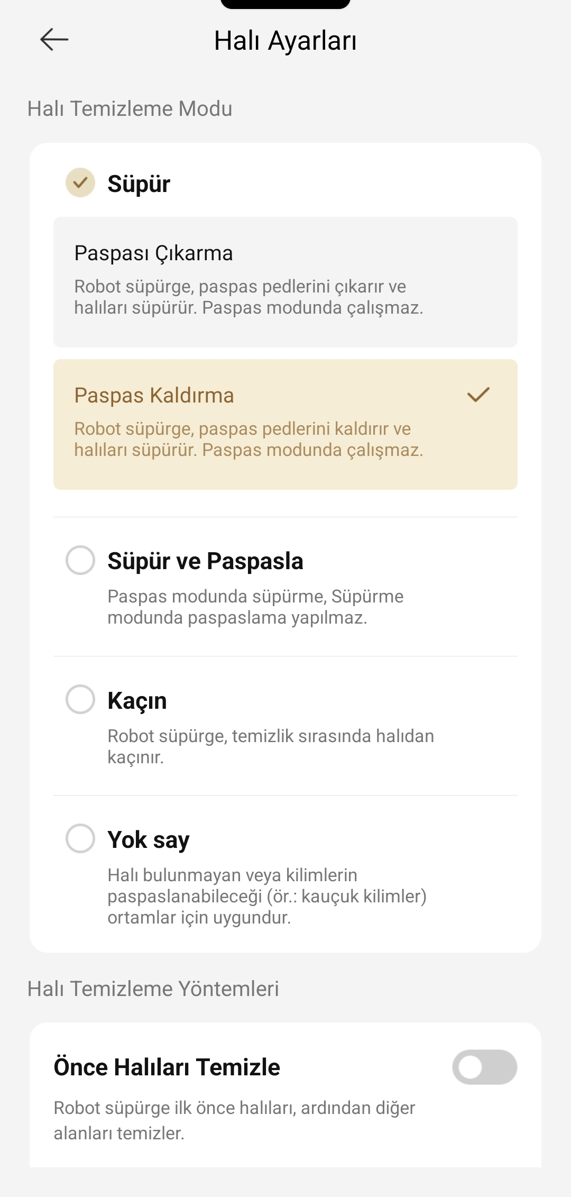The width and height of the screenshot is (571, 1197).
Task: Tap the Halı Ayarları page title
Action: pyautogui.click(x=285, y=41)
